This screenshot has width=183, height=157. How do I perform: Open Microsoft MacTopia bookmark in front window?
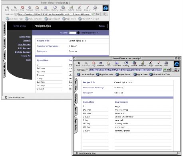pyautogui.click(x=160, y=74)
